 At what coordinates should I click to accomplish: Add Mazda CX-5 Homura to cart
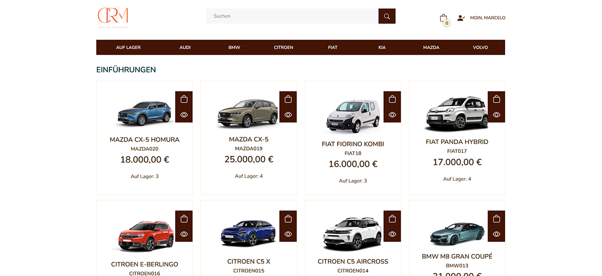[184, 99]
